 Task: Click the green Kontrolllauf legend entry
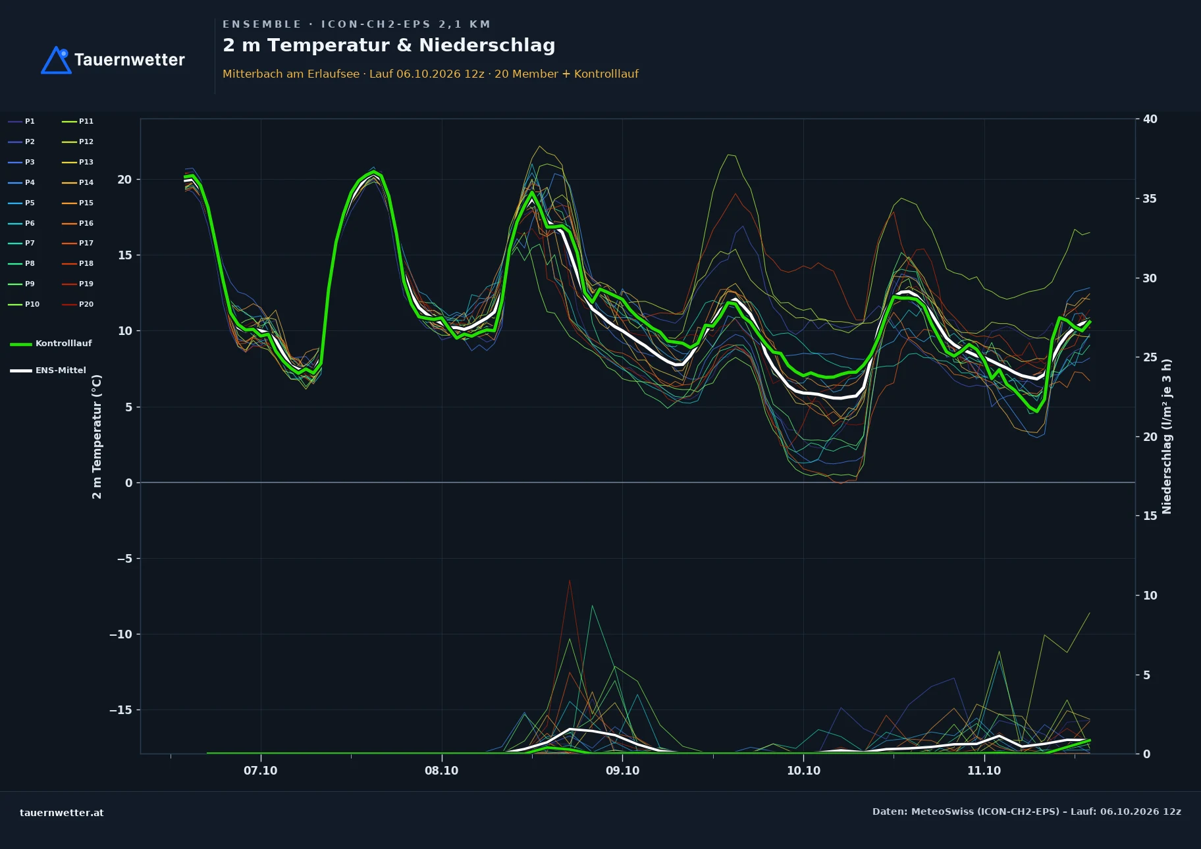coord(51,344)
